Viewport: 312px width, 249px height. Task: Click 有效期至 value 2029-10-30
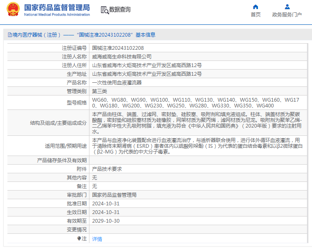click(x=106, y=221)
